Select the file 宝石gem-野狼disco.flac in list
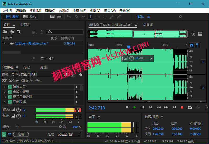 point(32,43)
